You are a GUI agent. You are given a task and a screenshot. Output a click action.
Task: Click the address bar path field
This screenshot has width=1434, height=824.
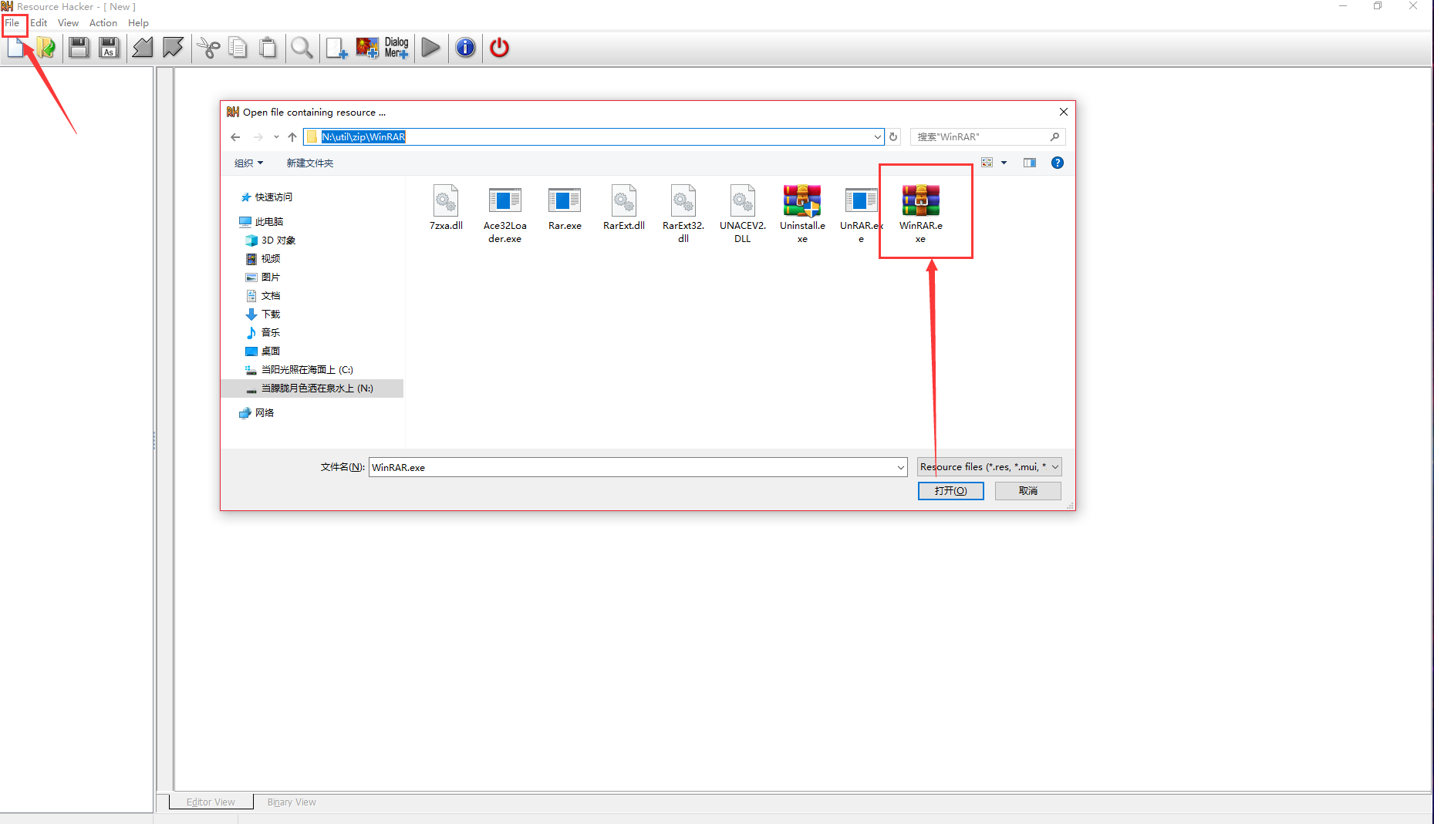[x=593, y=137]
